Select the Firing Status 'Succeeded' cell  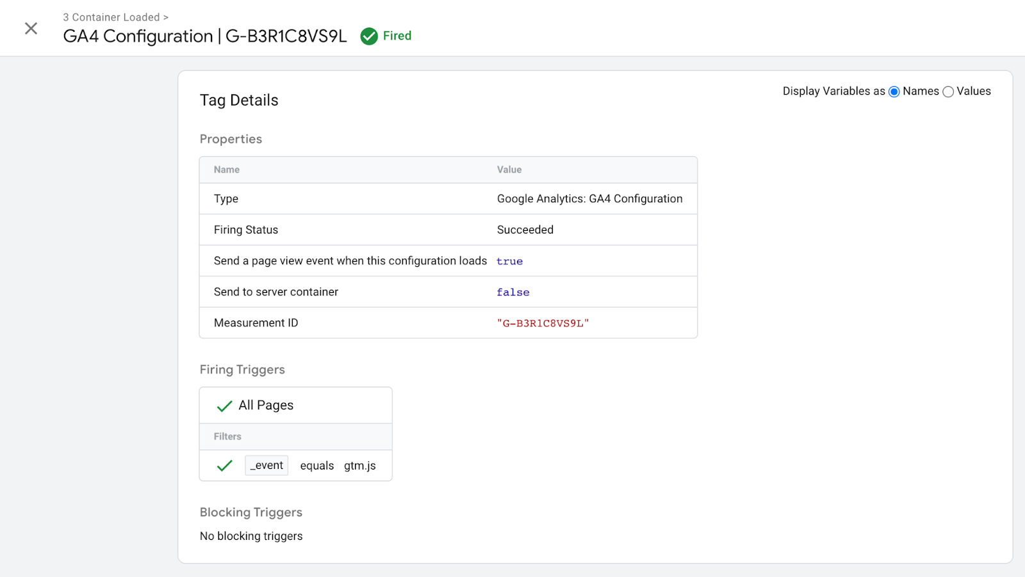[525, 230]
